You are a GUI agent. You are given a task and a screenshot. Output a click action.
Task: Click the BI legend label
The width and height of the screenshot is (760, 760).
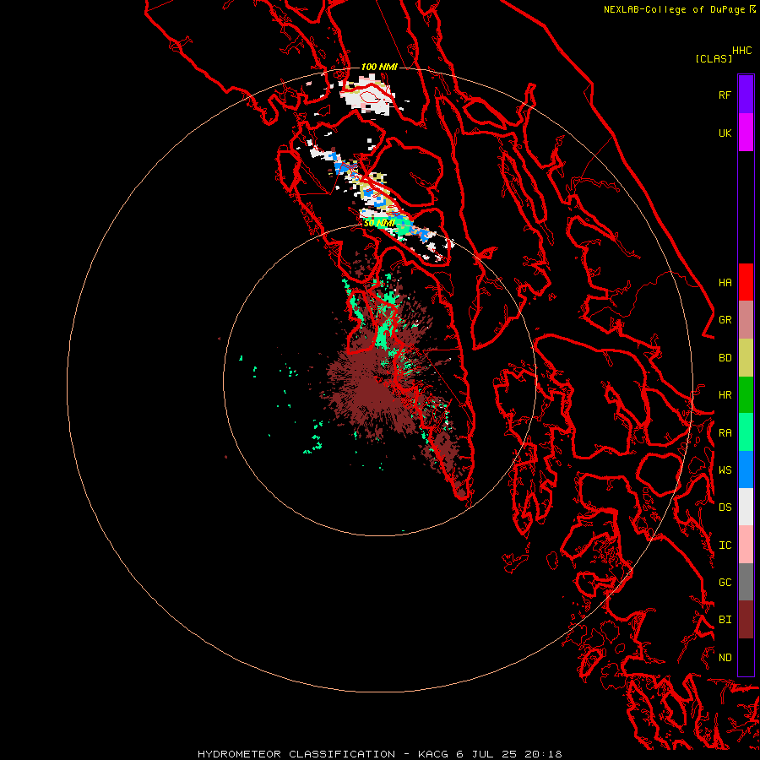tap(725, 620)
